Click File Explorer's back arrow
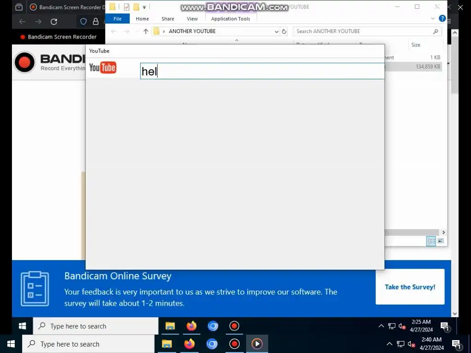471x353 pixels. coord(114,31)
